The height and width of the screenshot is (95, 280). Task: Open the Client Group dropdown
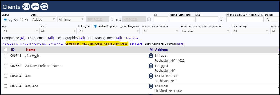point(250,31)
